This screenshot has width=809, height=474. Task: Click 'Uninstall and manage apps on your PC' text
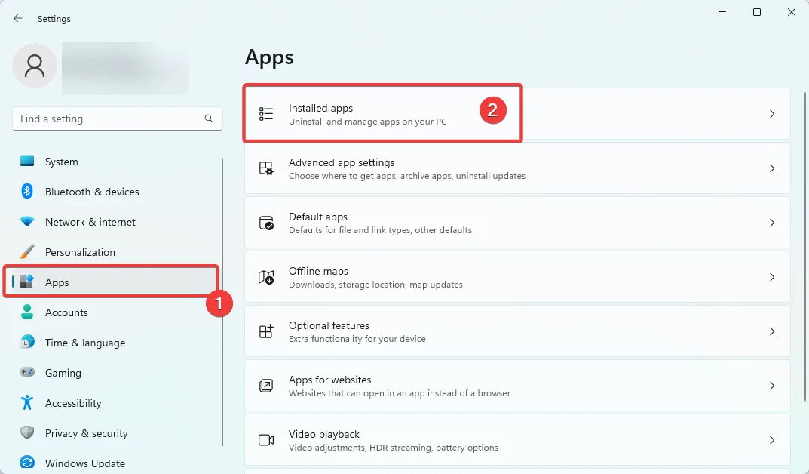click(367, 122)
